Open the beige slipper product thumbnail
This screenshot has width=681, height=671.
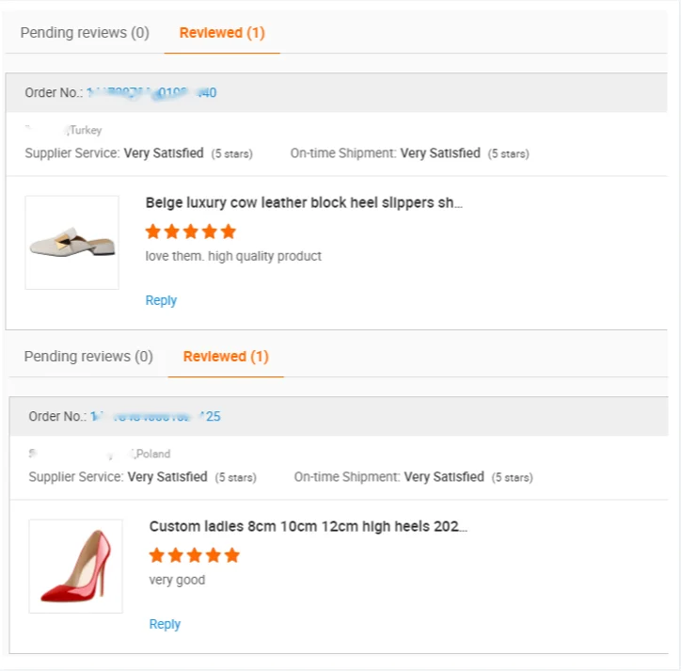[x=72, y=243]
